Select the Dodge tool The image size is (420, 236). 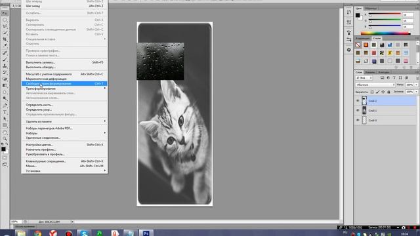5,98
